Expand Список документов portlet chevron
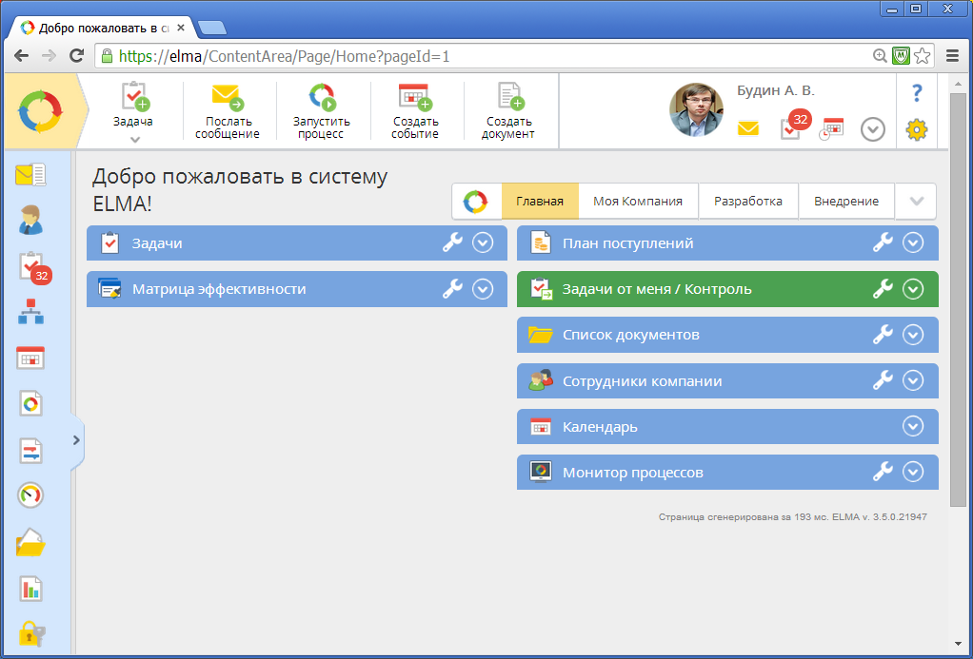The image size is (973, 659). [x=913, y=335]
